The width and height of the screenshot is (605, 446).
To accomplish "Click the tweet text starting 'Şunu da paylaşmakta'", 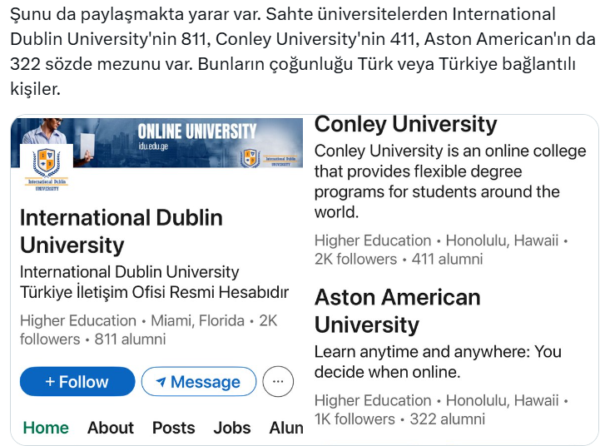I will point(303,52).
